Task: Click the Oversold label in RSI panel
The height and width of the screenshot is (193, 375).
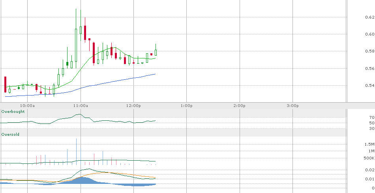Action: tap(10, 135)
